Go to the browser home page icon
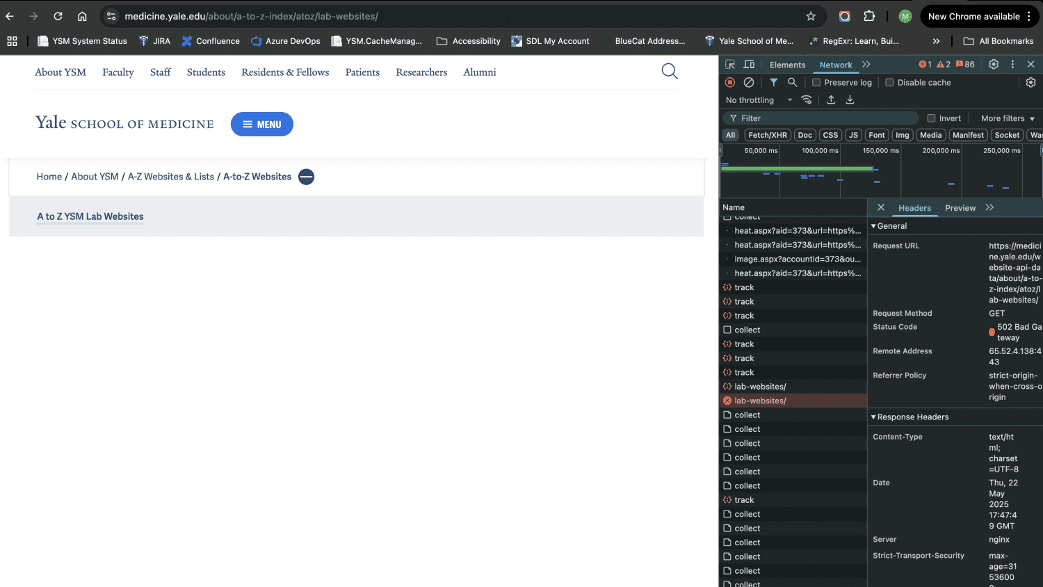 click(82, 16)
